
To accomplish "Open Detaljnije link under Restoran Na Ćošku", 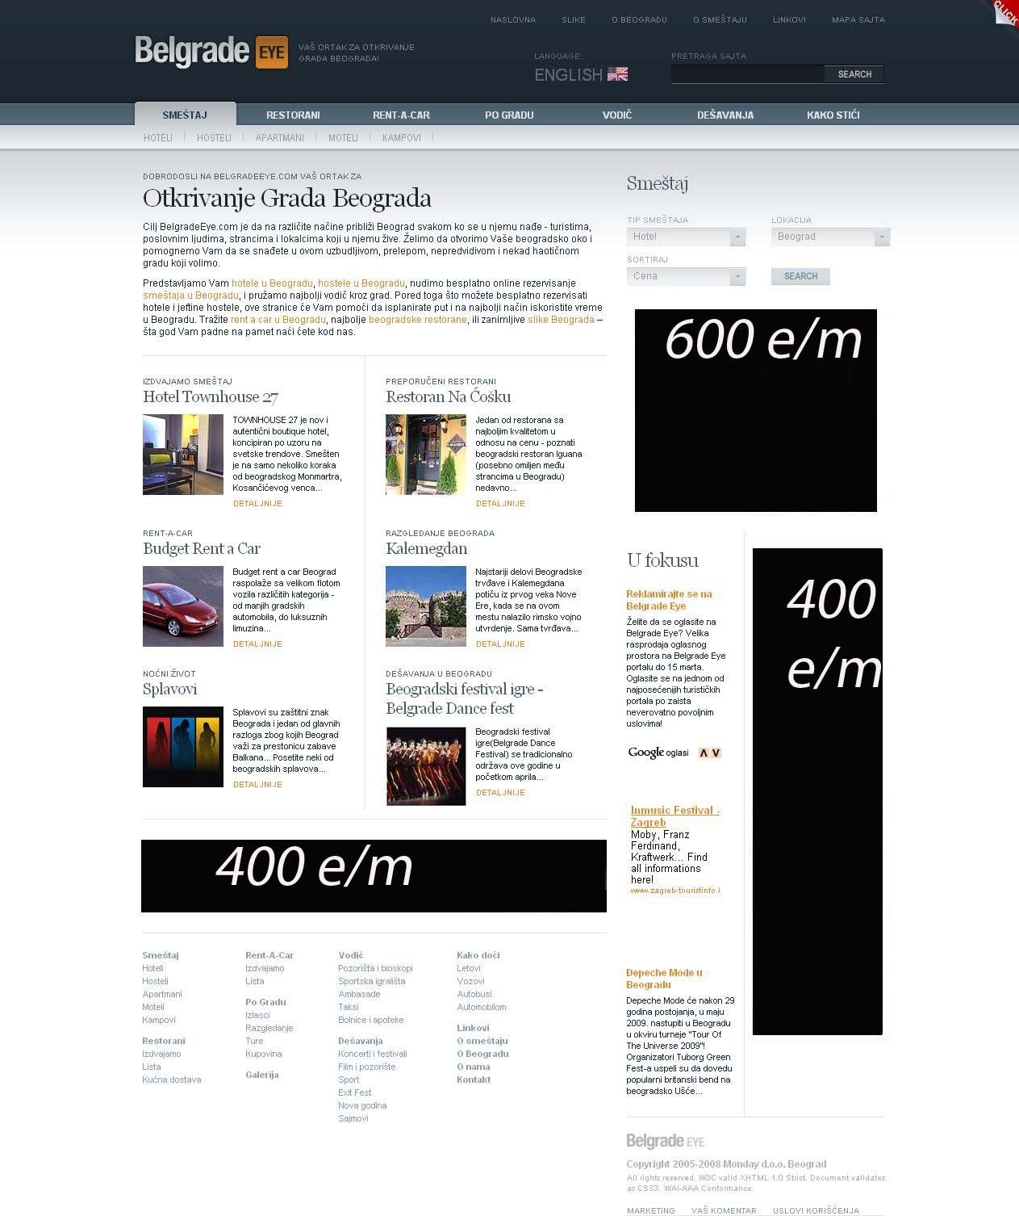I will click(x=500, y=503).
